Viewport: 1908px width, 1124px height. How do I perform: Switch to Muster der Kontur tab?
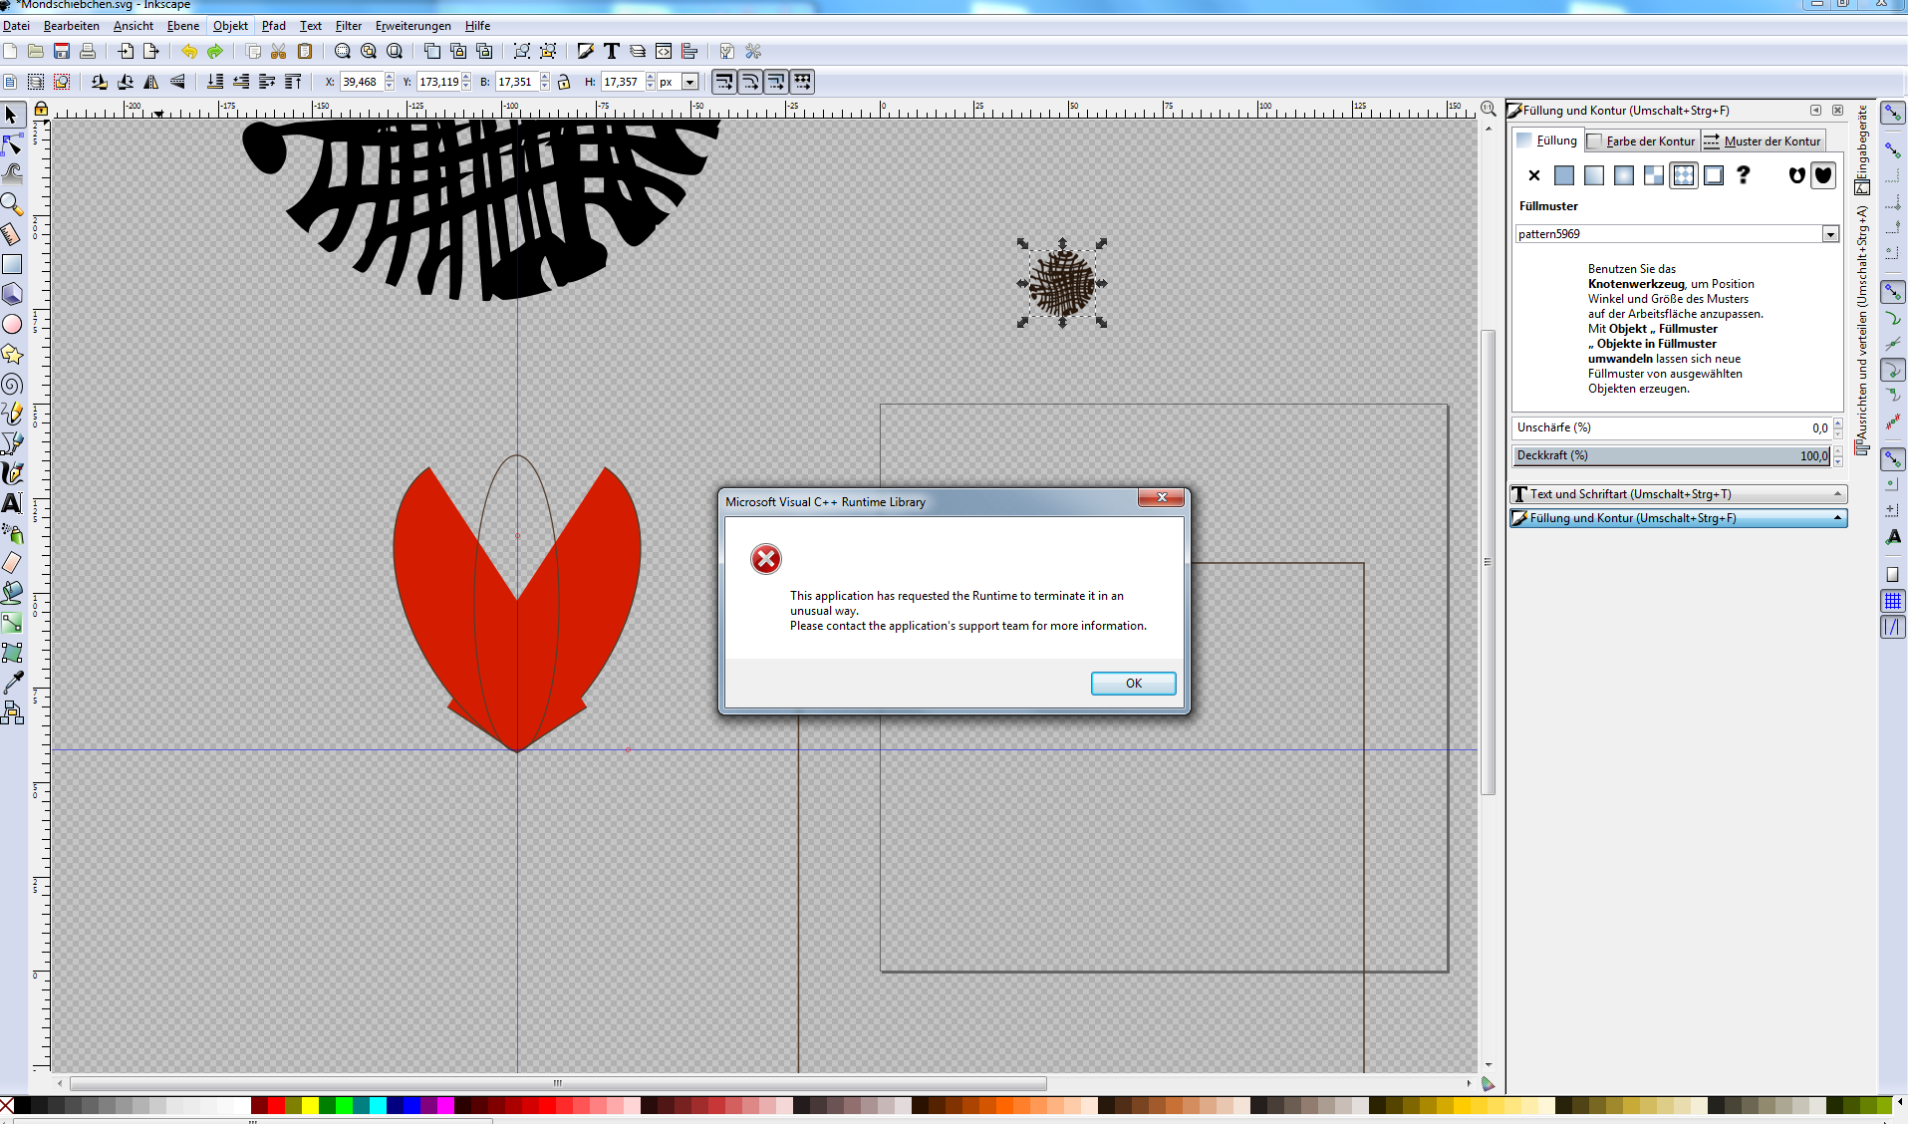[1764, 141]
